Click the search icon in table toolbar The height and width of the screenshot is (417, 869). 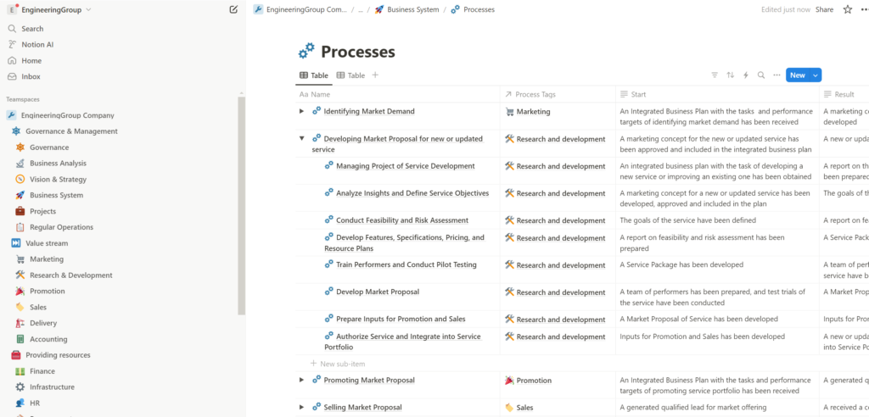coord(761,75)
